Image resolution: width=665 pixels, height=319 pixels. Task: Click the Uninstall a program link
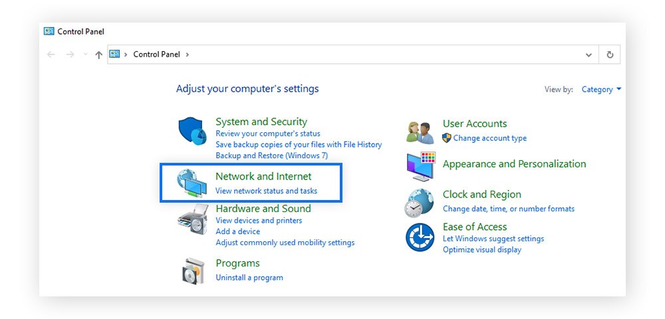pos(249,278)
